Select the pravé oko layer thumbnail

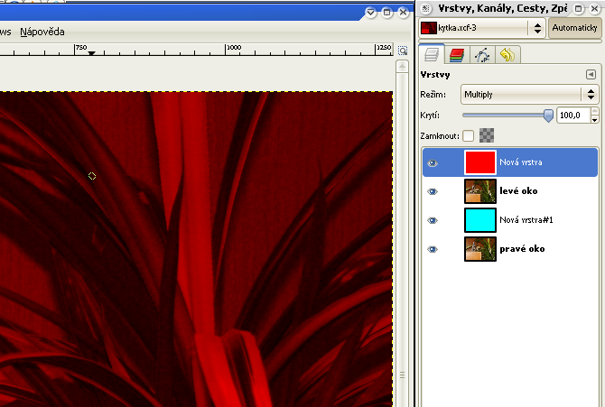480,249
